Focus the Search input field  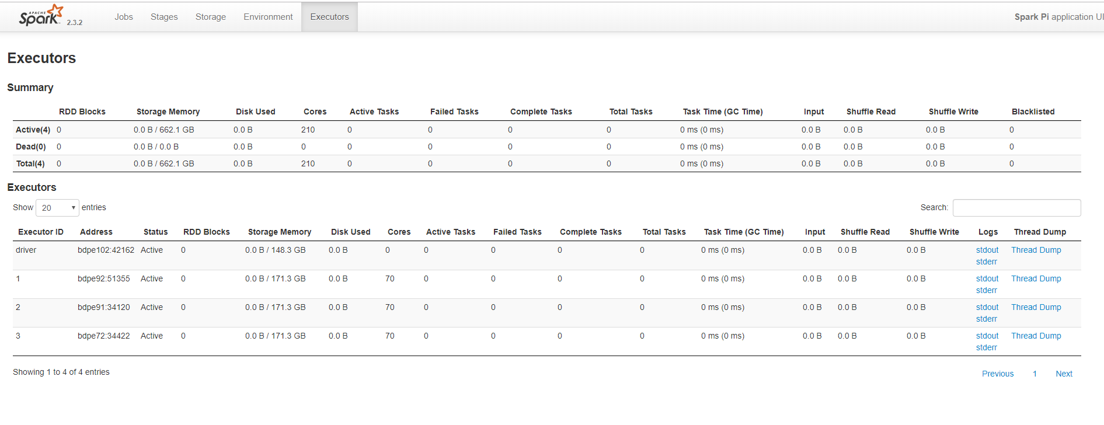click(1016, 208)
